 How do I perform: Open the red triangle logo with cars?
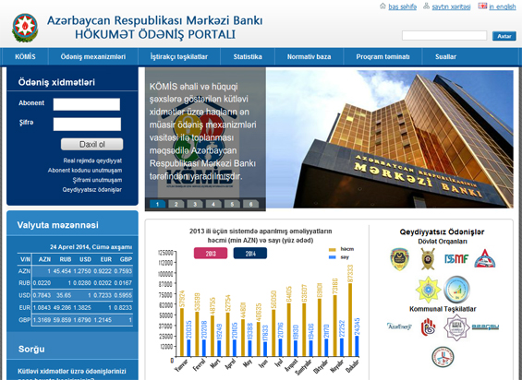click(485, 258)
